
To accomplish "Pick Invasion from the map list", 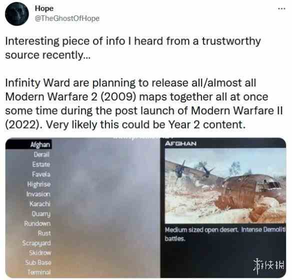I will pos(38,194).
